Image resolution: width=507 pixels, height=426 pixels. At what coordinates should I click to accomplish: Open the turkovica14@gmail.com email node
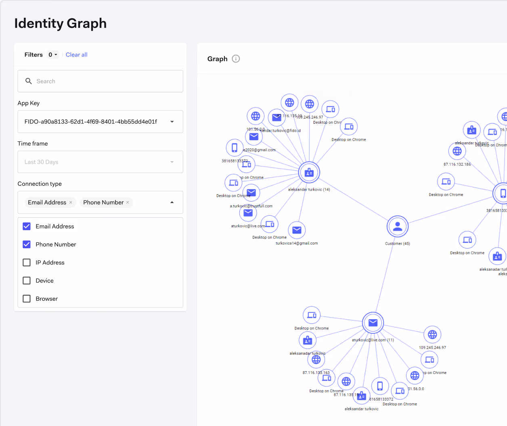pyautogui.click(x=297, y=230)
